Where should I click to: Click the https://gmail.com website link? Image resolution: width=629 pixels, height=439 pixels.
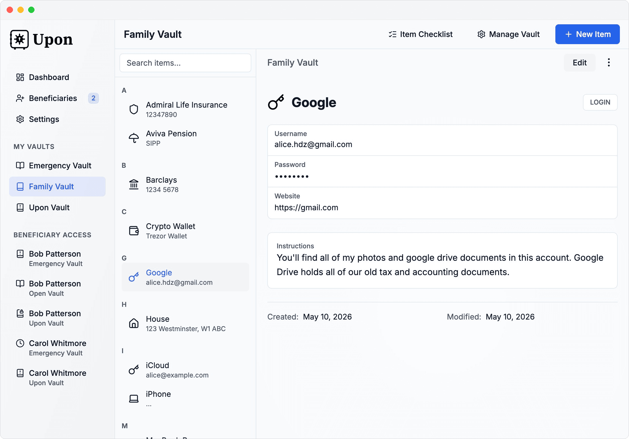pos(306,207)
